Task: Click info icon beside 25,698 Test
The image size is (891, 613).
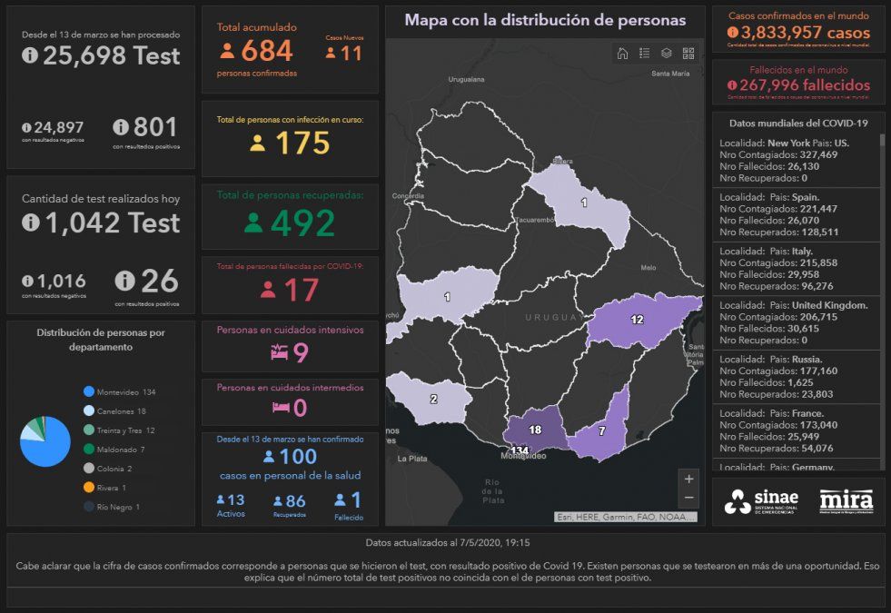Action: point(30,56)
